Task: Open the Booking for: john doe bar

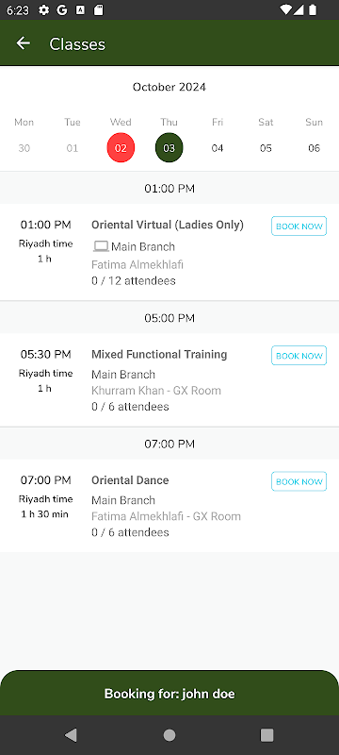Action: pos(169,693)
